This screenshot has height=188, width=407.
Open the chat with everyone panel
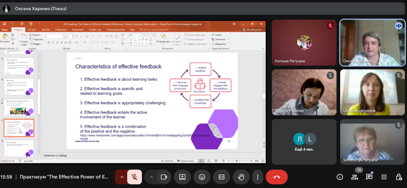[369, 177]
